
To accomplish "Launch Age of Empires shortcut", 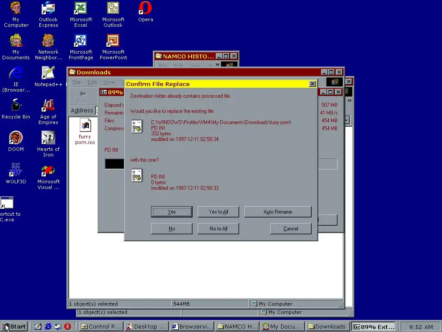I will click(48, 112).
